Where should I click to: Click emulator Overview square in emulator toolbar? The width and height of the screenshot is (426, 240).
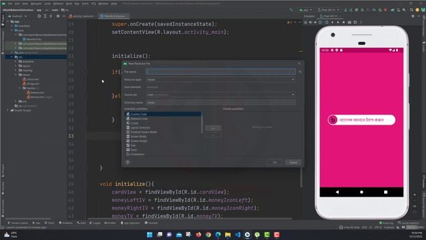[343, 22]
